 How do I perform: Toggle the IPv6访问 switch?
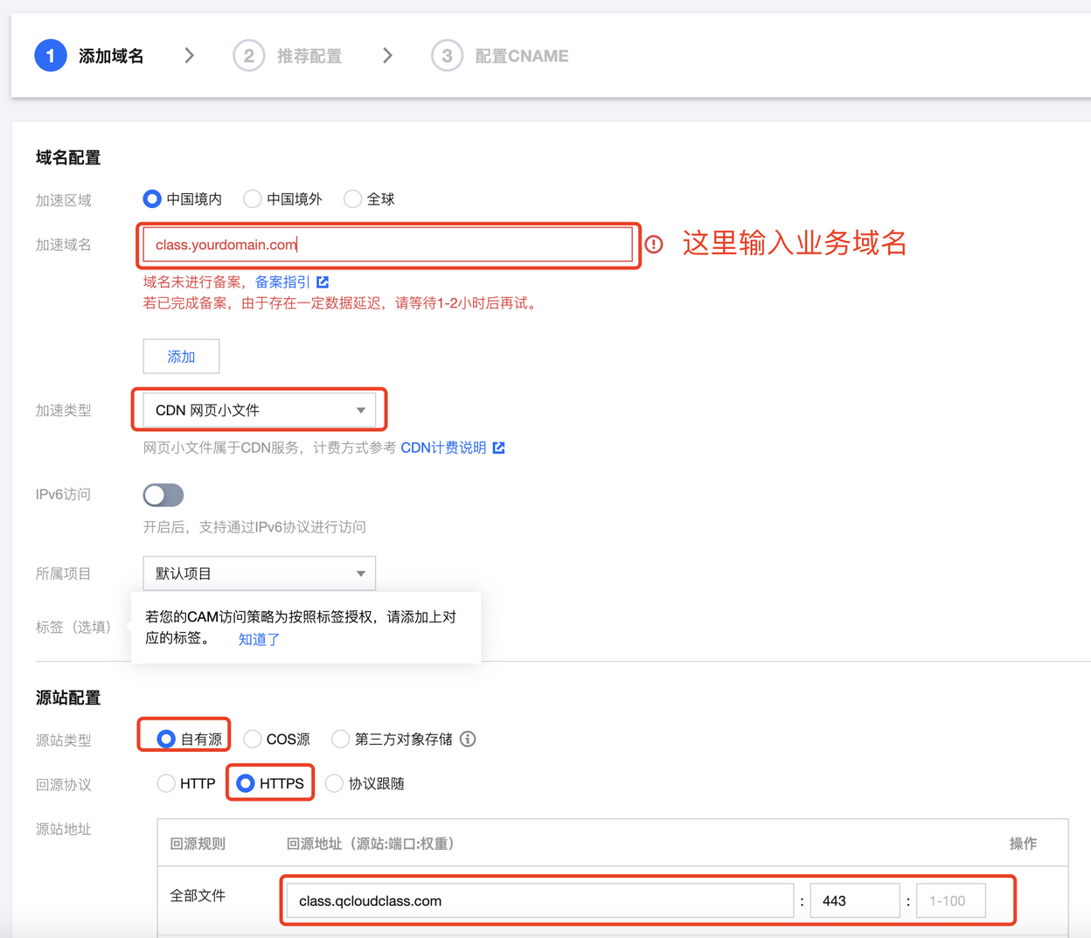(x=163, y=496)
